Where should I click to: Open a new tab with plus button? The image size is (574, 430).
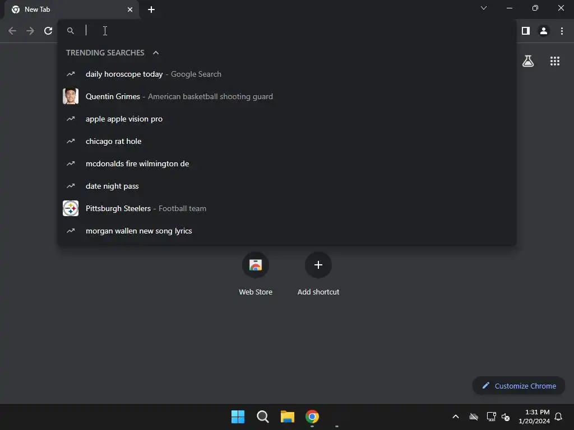pos(151,10)
